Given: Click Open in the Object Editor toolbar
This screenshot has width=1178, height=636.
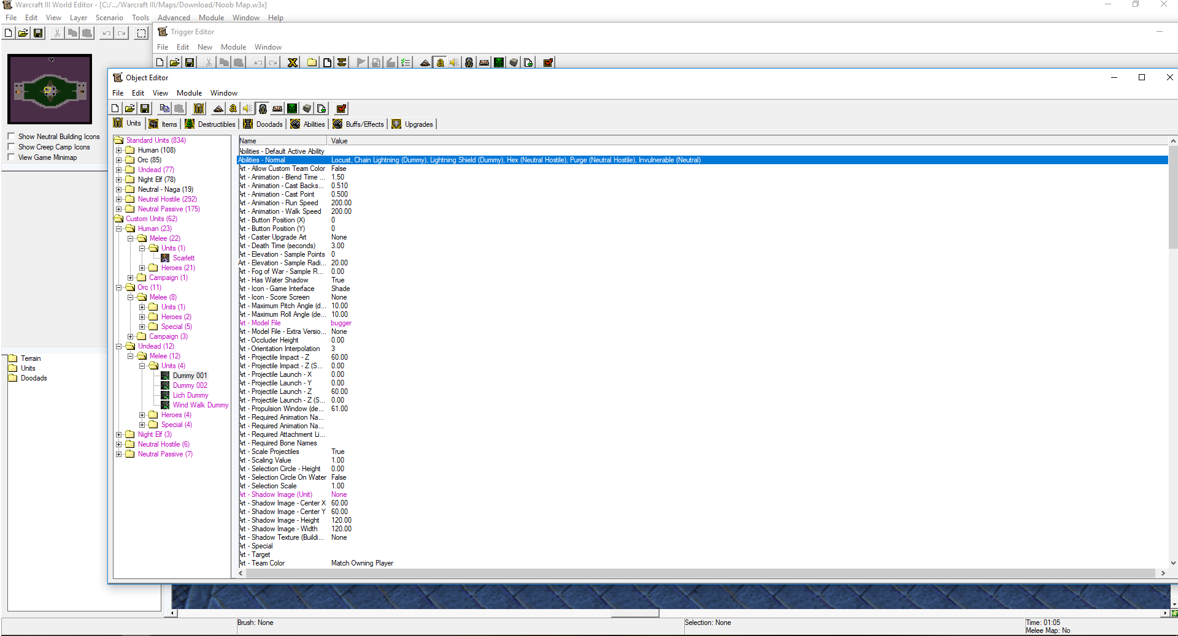Looking at the screenshot, I should coord(130,108).
